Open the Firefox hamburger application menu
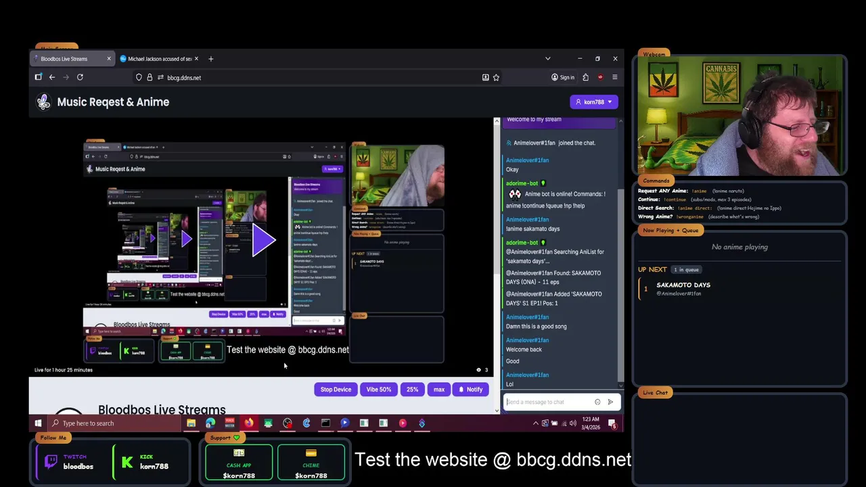The height and width of the screenshot is (487, 866). click(x=614, y=77)
